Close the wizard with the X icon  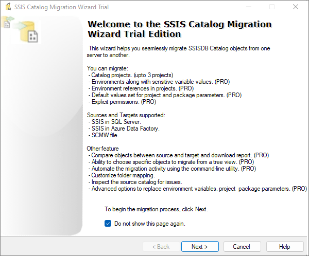point(296,7)
